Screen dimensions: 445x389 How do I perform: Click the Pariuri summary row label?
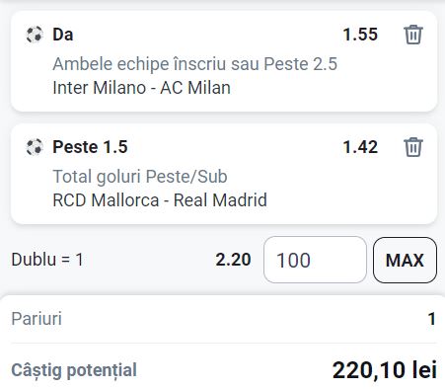pos(37,319)
